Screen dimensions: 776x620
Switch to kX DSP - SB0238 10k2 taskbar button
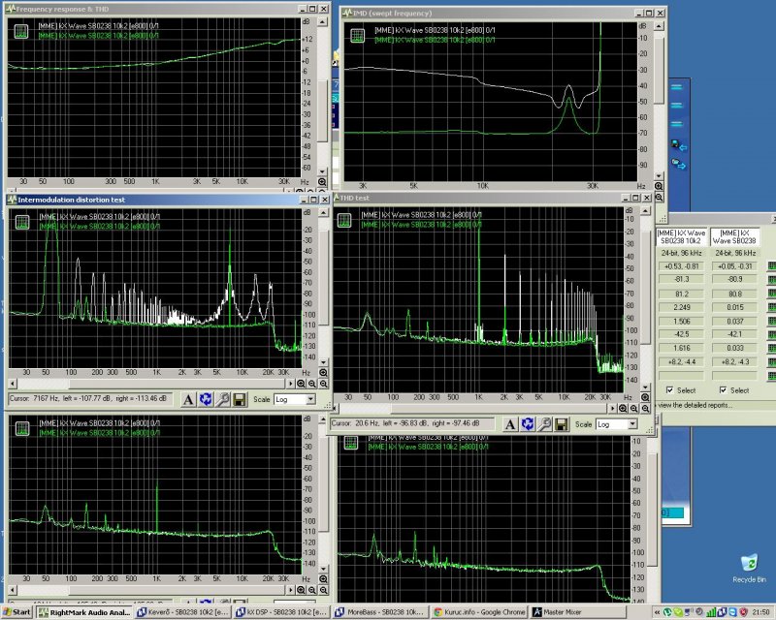pos(281,612)
